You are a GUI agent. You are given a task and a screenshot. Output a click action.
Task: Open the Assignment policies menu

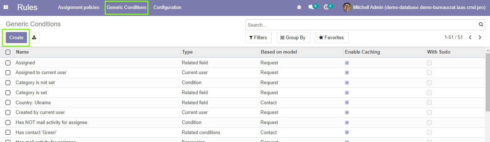pyautogui.click(x=79, y=7)
